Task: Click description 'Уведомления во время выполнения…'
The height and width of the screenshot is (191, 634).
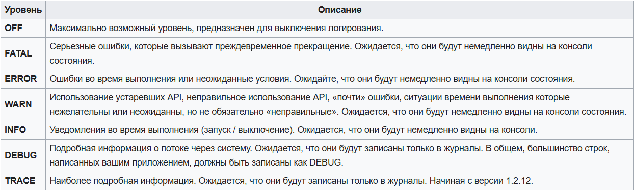Action: point(339,129)
